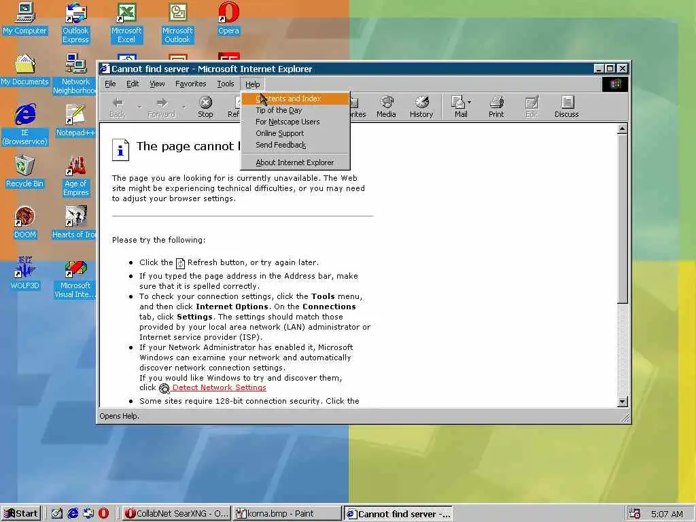Viewport: 696px width, 522px height.
Task: Expand the Back history dropdown arrow
Action: pos(139,107)
